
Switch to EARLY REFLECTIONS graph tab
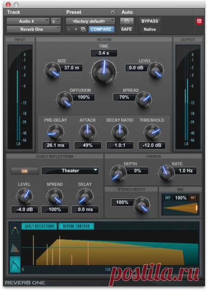pos(39,226)
